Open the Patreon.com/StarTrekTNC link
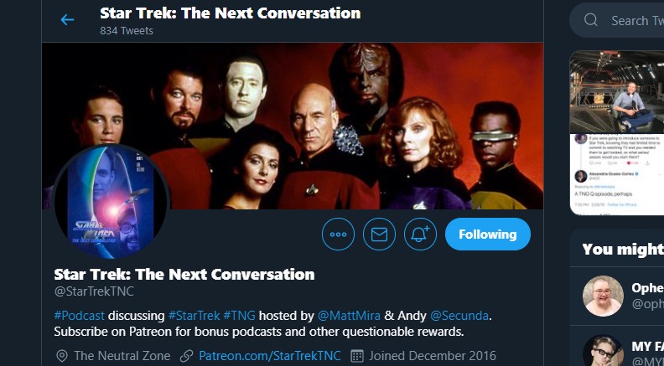Screen dimensions: 664x366 point(270,356)
